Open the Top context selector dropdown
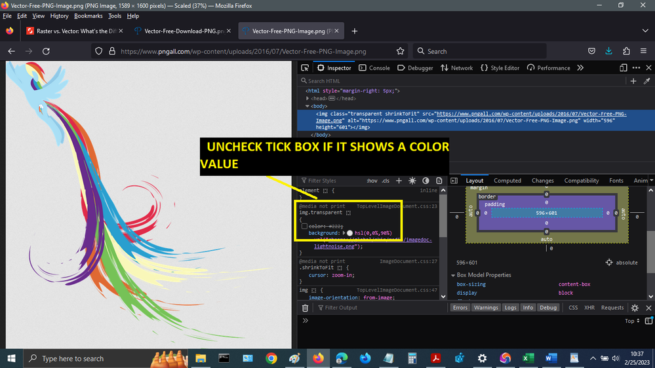 632,321
